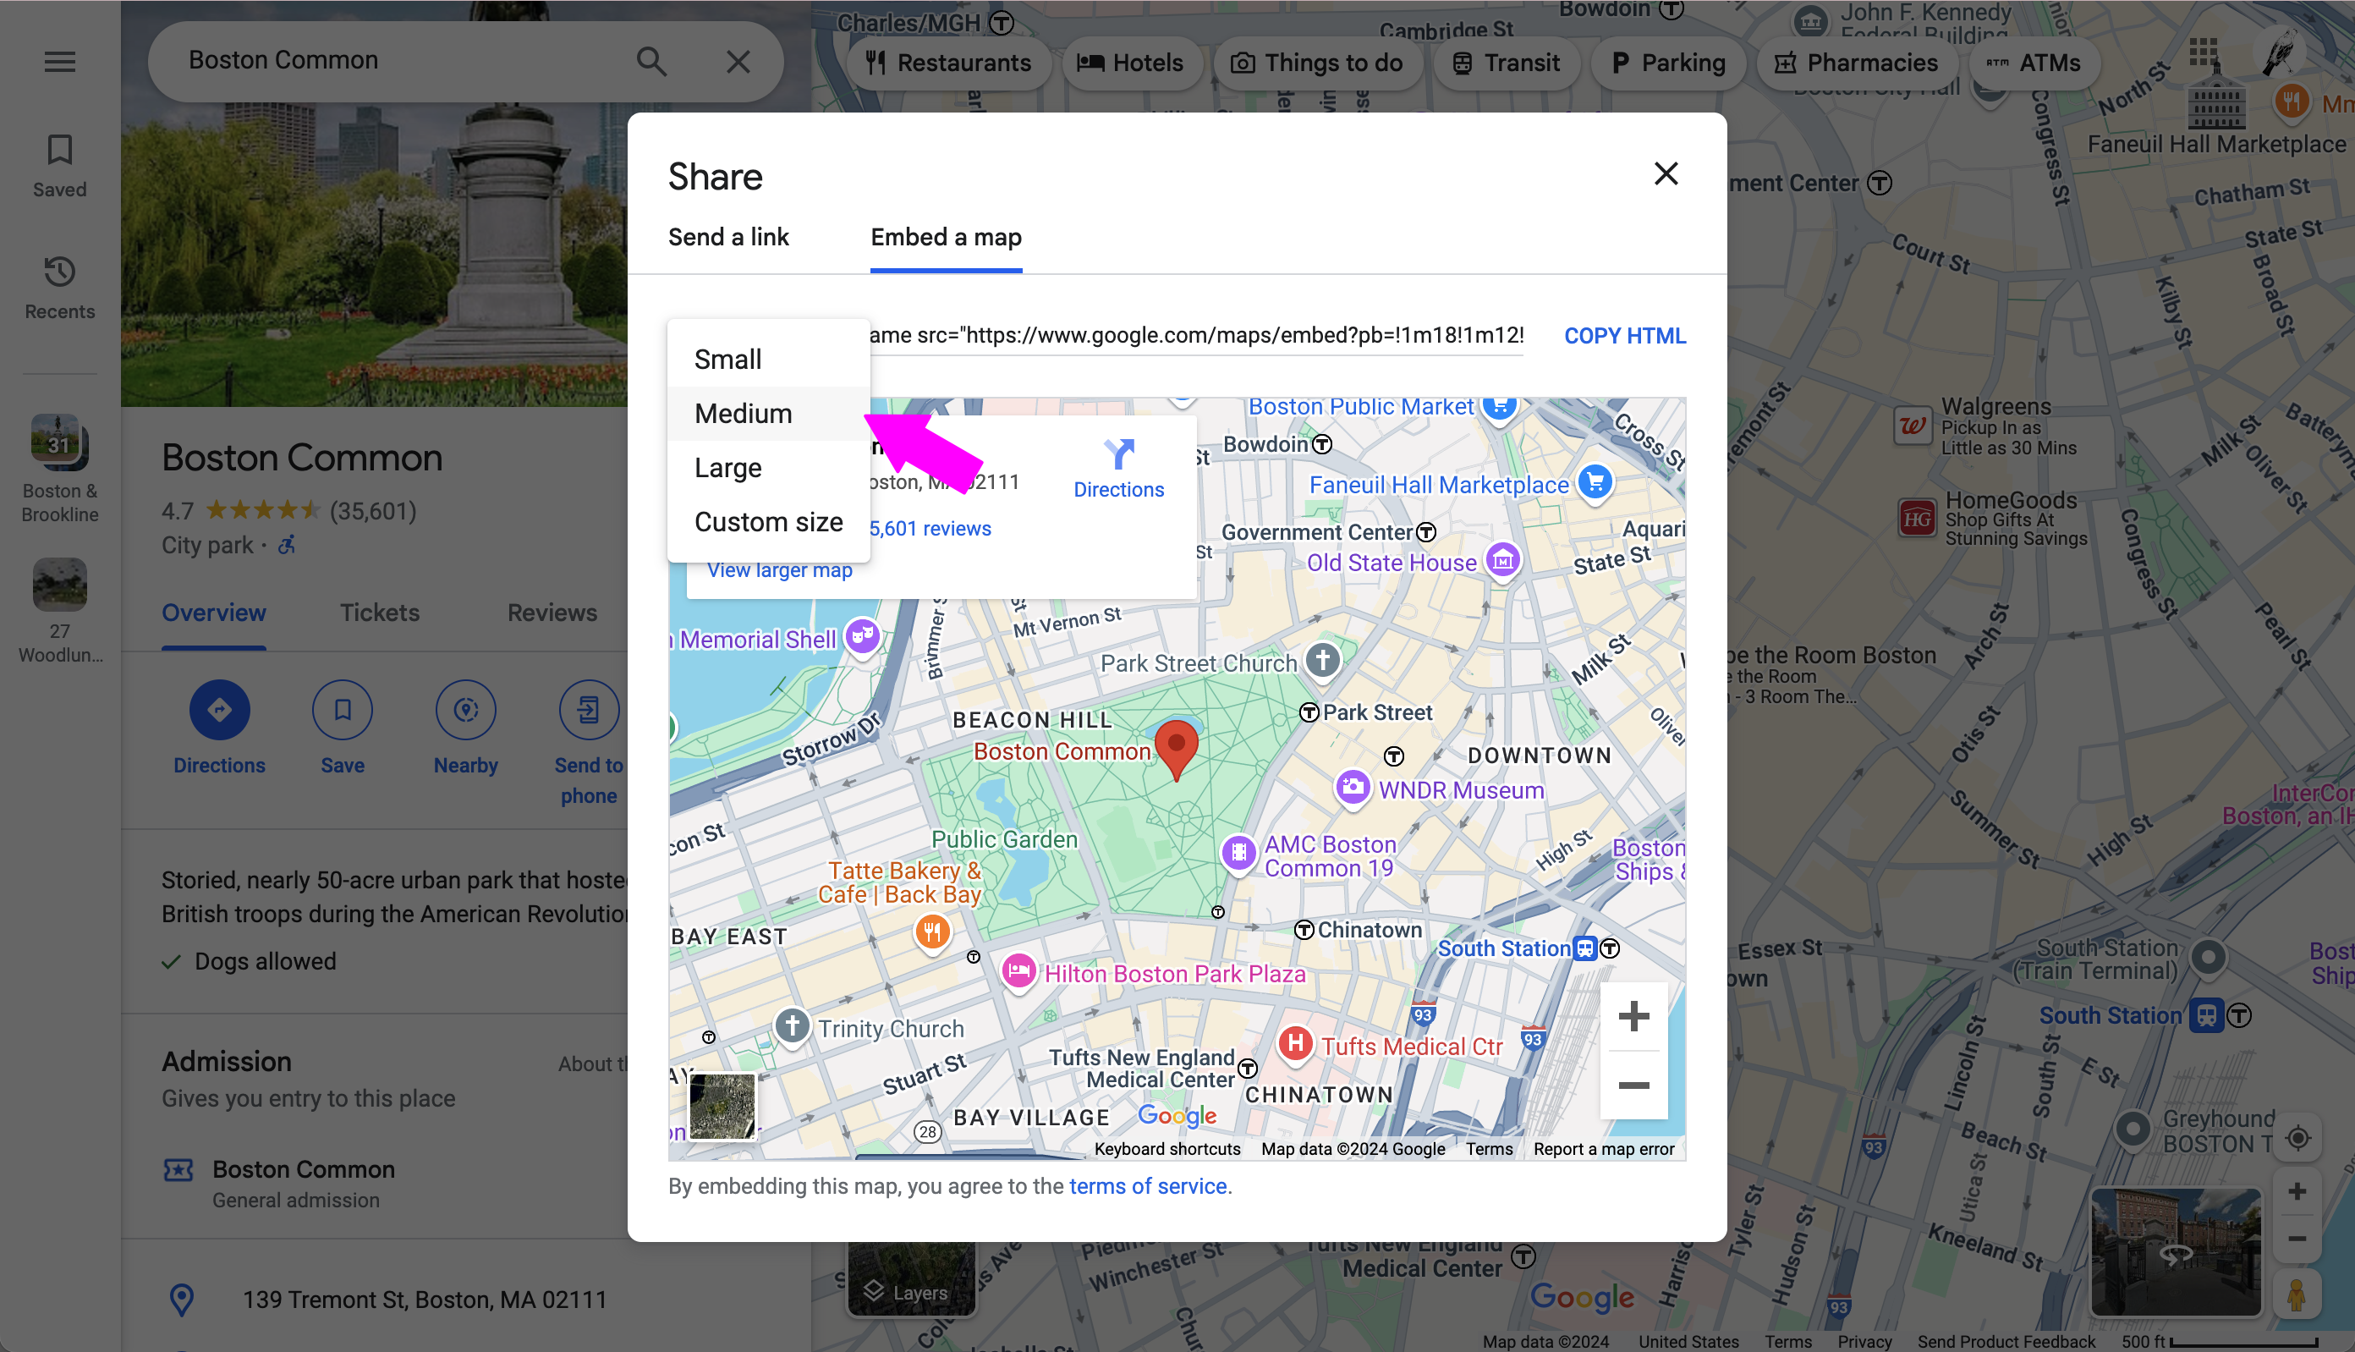
Task: Click COPY HTML
Action: tap(1624, 335)
